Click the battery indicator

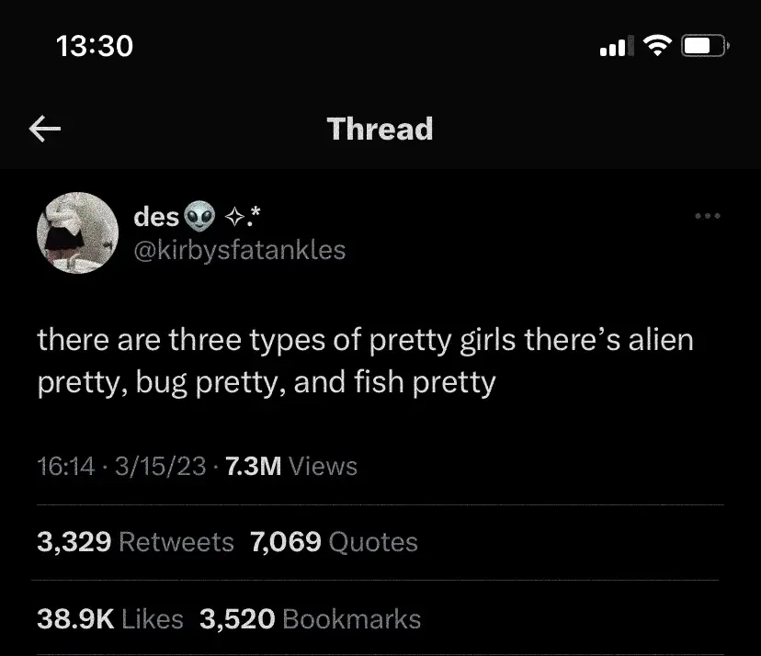click(701, 44)
